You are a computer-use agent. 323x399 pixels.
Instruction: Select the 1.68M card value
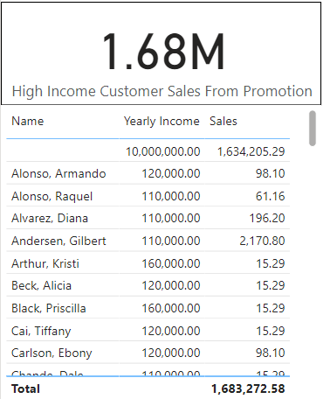point(163,52)
